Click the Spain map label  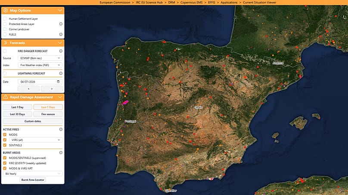coord(199,107)
